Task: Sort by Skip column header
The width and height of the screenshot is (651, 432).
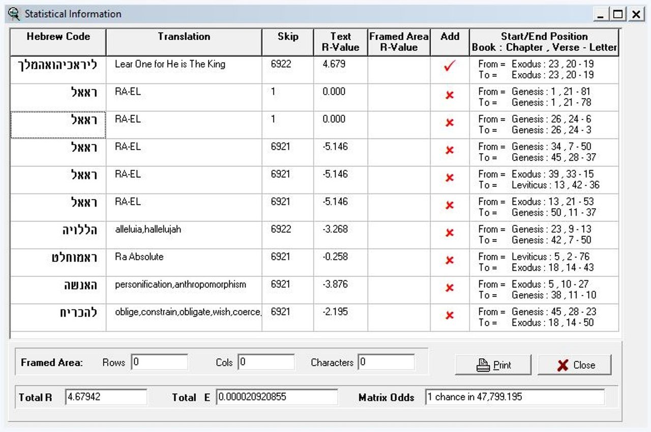Action: click(x=287, y=42)
